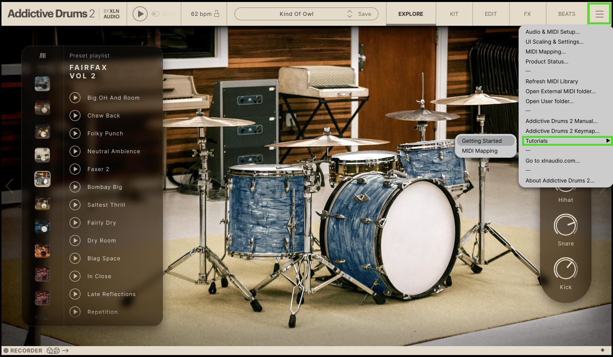
Task: Select the Late Reflections preset name
Action: coord(111,294)
